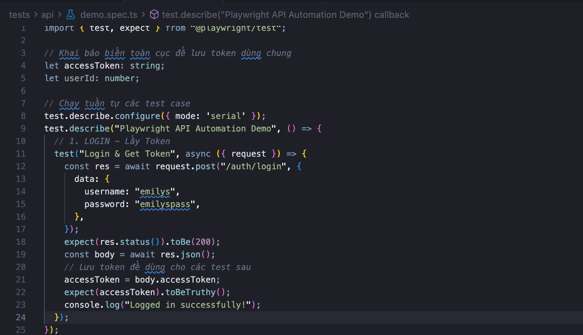The image size is (583, 335).
Task: Click the "emilyspass" password string
Action: point(165,204)
